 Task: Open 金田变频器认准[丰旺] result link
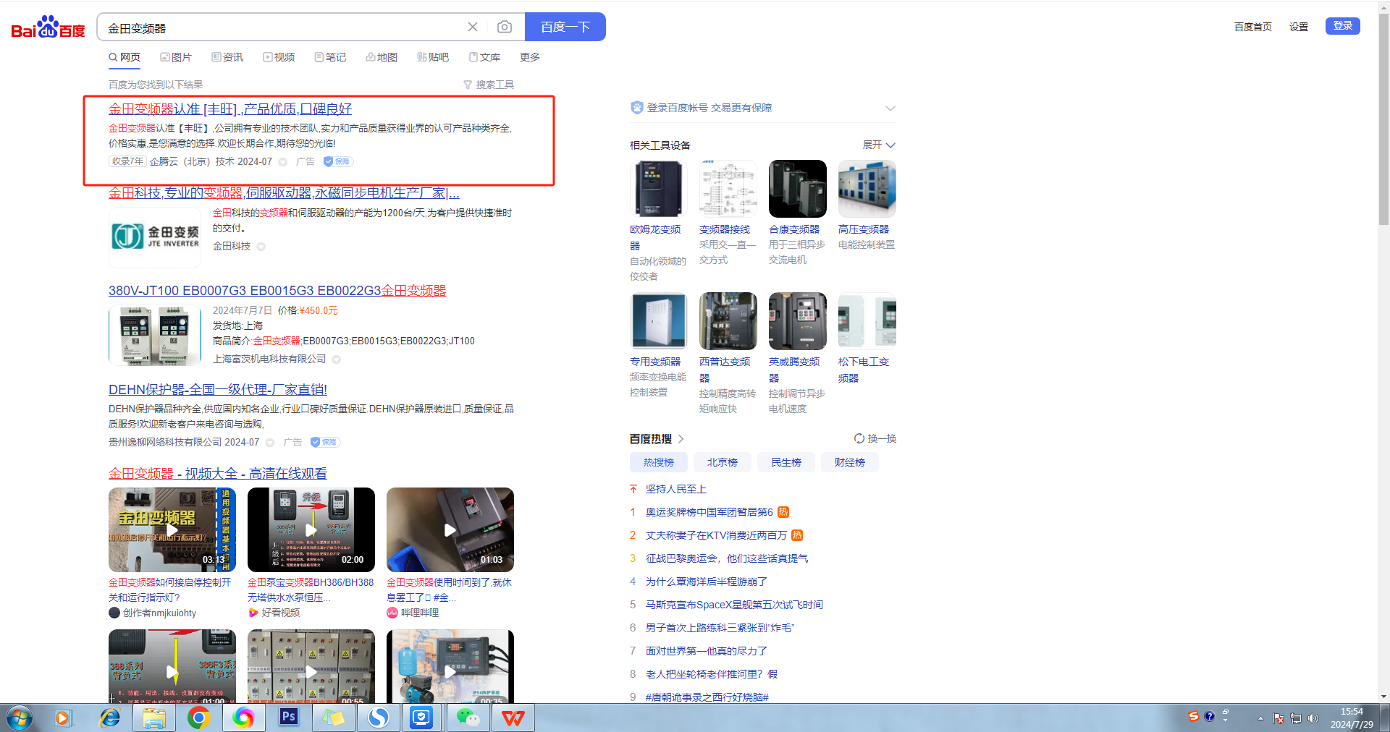click(x=230, y=109)
